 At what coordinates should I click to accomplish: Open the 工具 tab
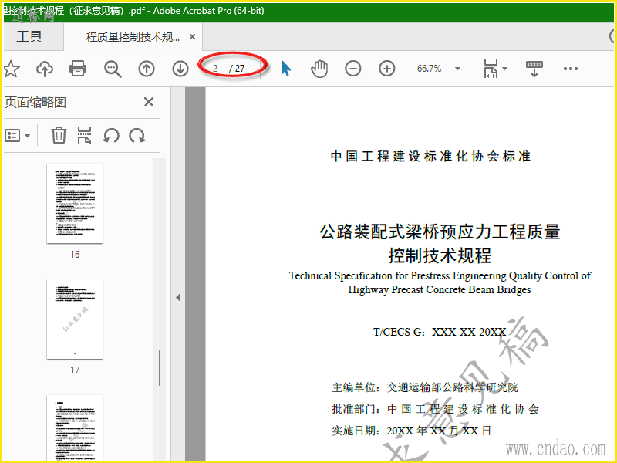coord(29,36)
